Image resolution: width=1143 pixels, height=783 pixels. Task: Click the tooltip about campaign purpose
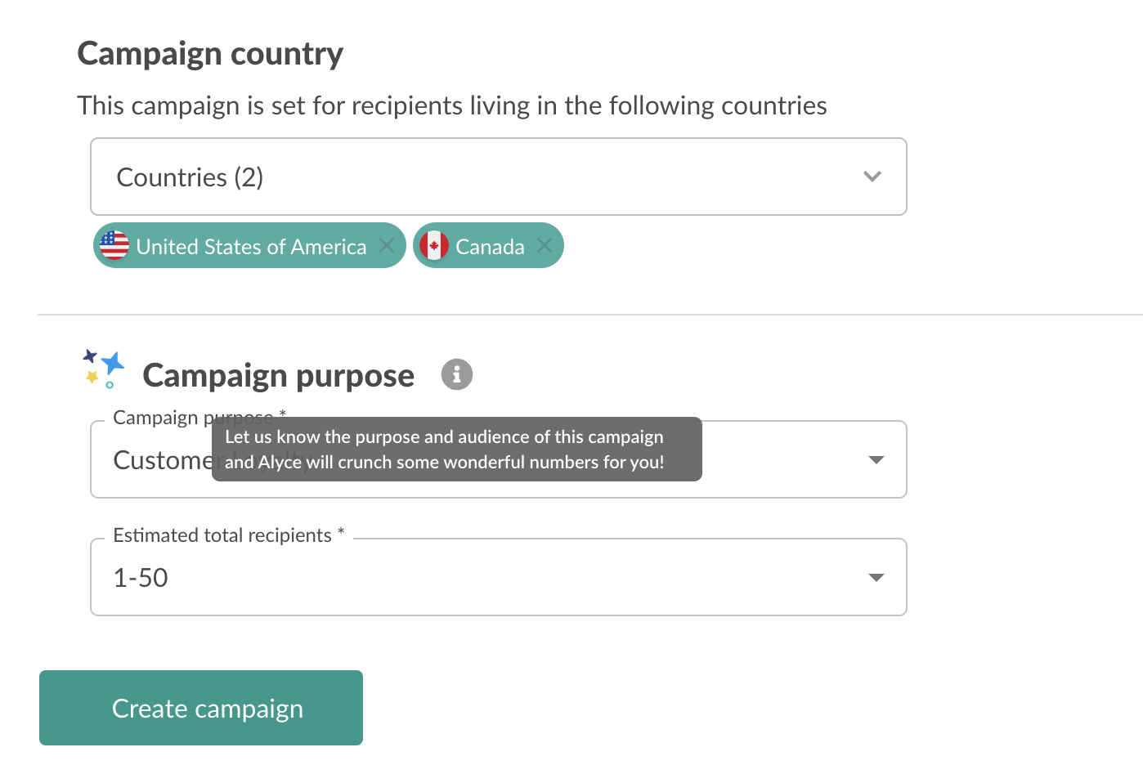[457, 449]
